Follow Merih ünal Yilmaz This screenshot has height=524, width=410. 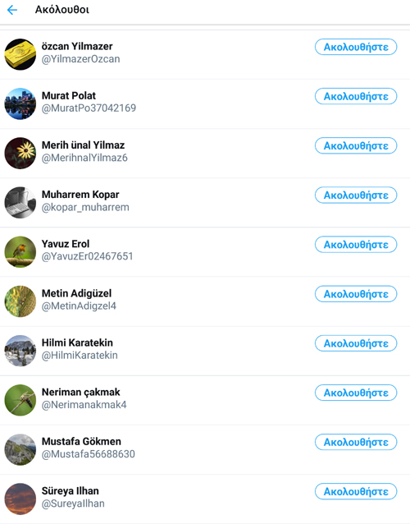356,145
